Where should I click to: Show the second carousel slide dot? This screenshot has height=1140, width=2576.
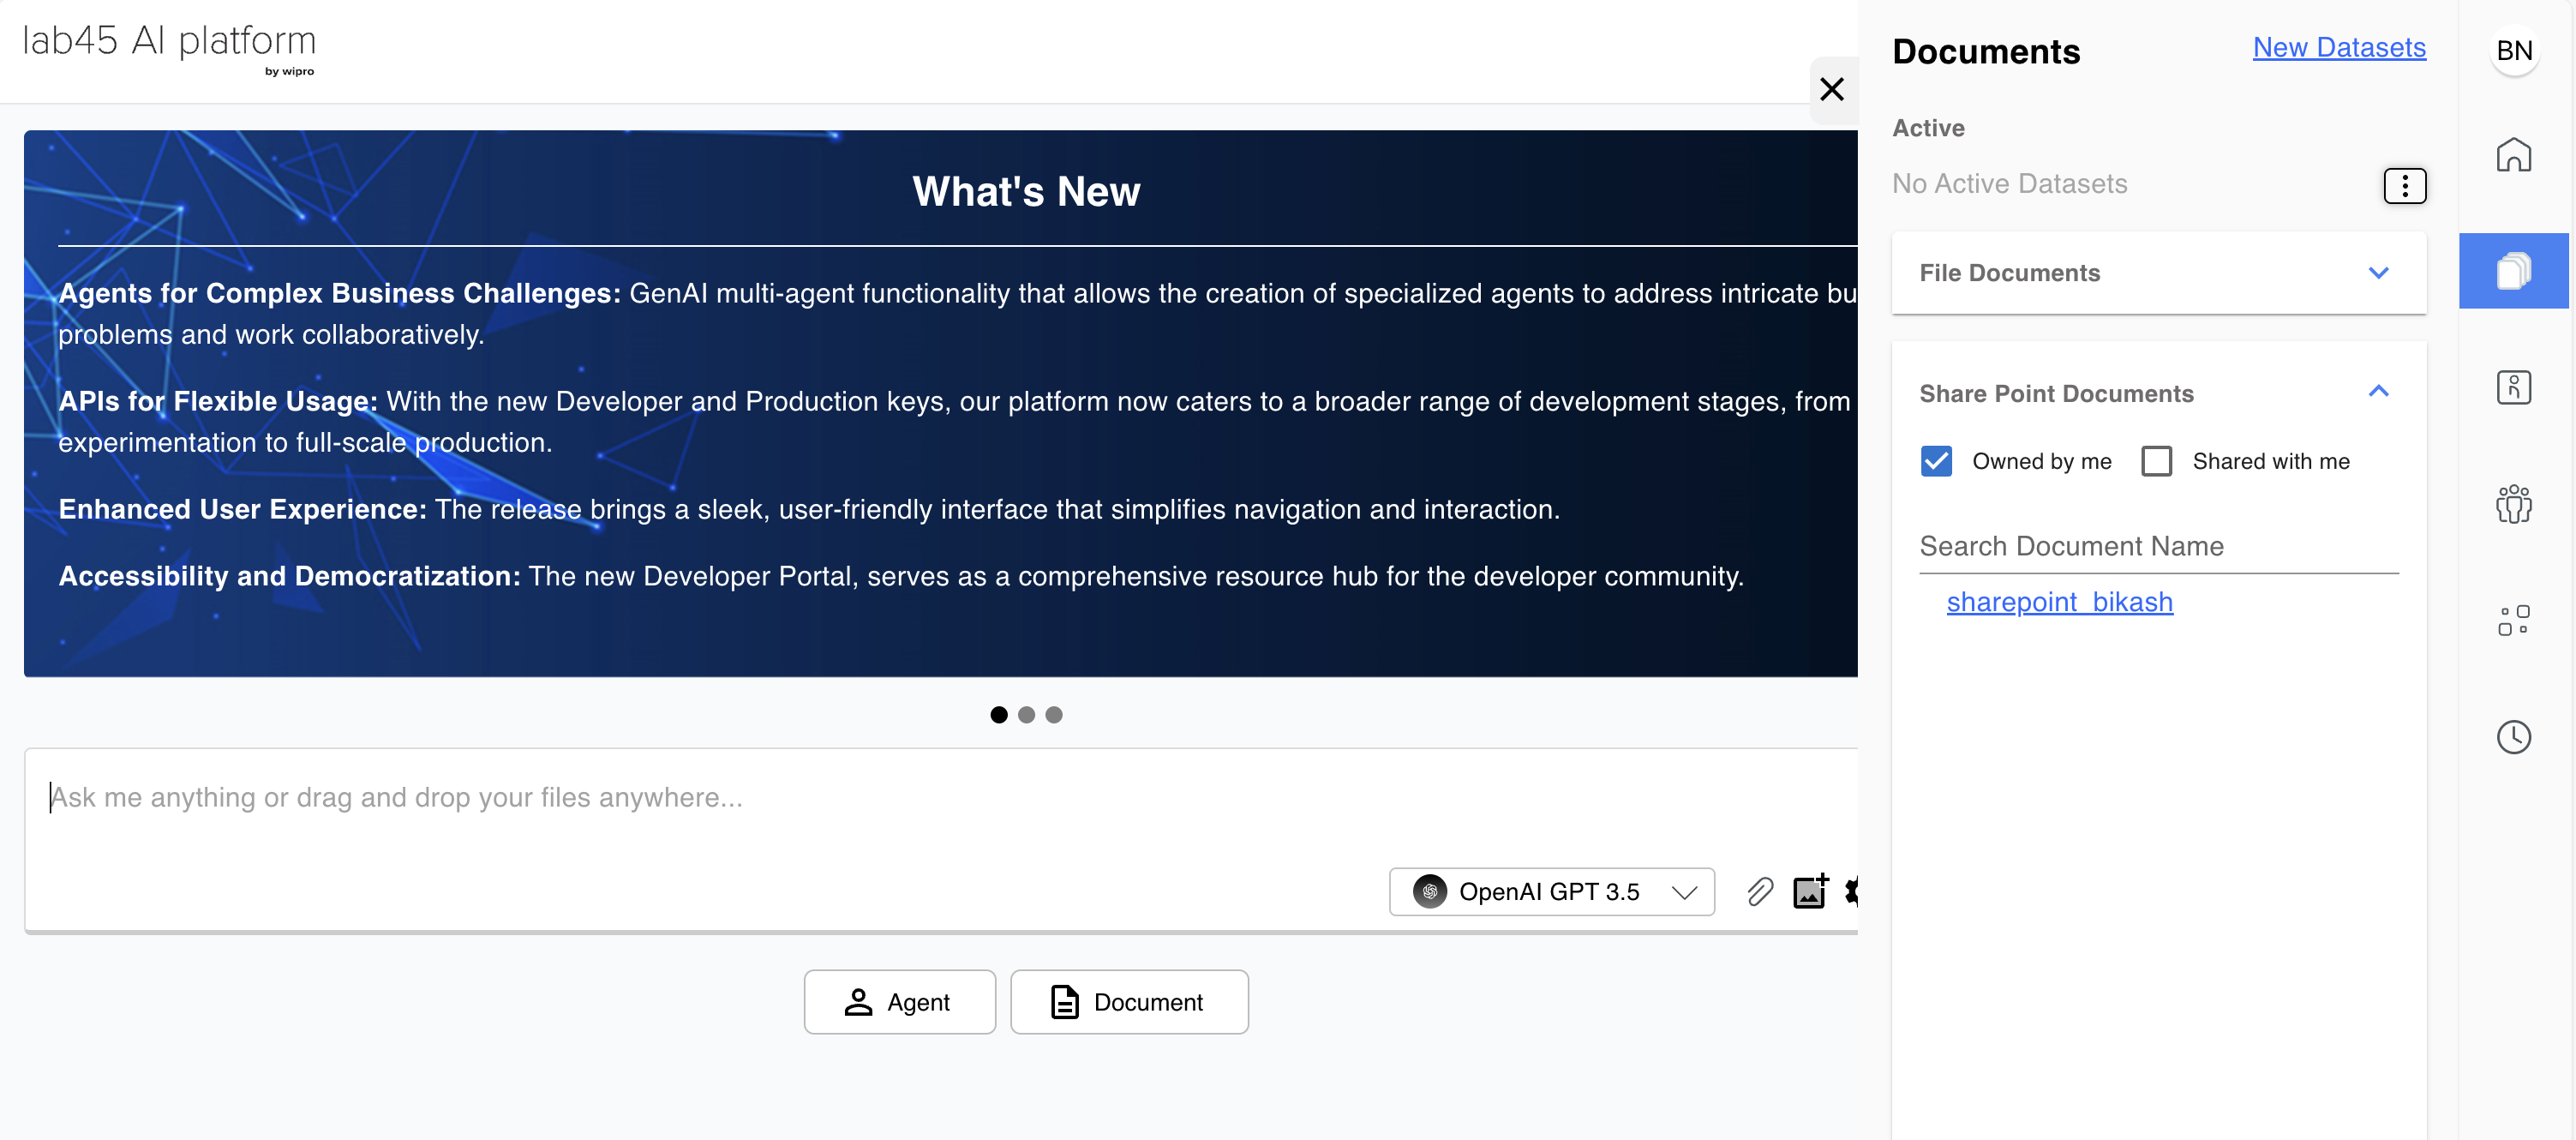pyautogui.click(x=1026, y=715)
